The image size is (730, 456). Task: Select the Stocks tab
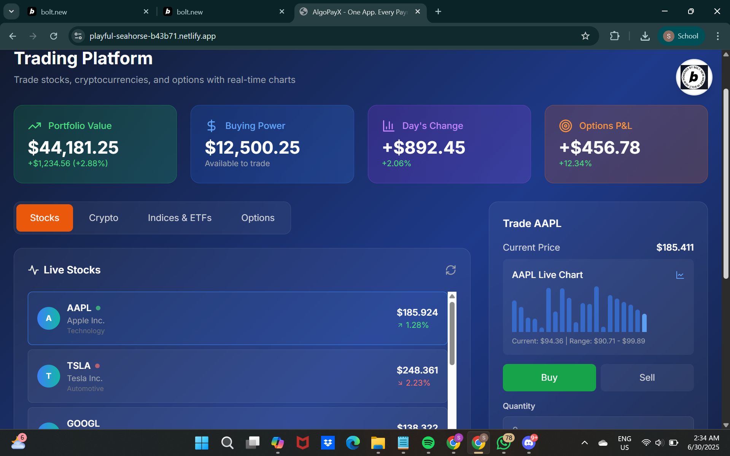(x=45, y=218)
